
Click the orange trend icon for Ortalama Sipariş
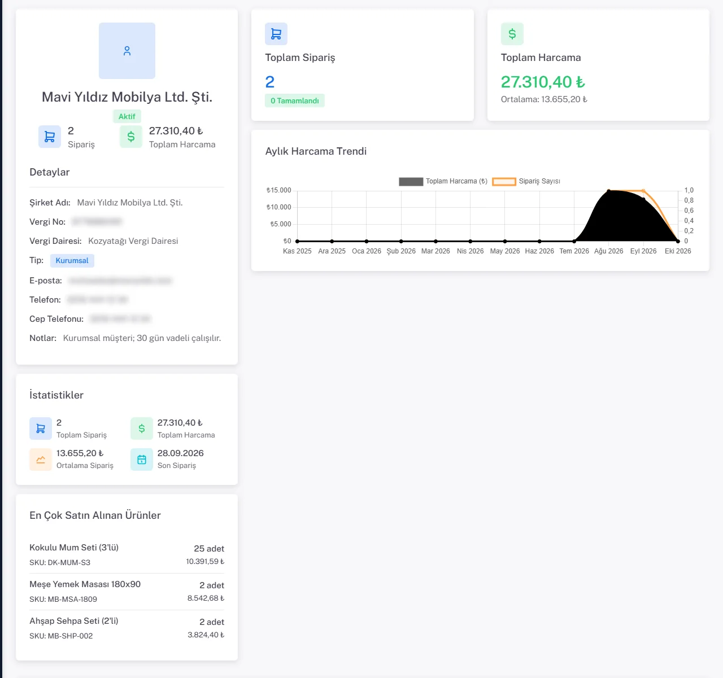[x=41, y=460]
